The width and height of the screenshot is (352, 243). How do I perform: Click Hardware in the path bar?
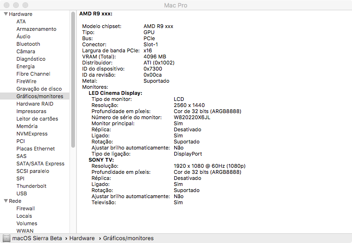(x=82, y=238)
